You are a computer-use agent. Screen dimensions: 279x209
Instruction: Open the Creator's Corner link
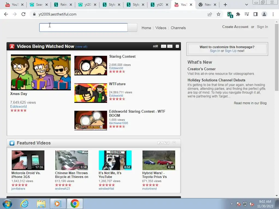201,69
